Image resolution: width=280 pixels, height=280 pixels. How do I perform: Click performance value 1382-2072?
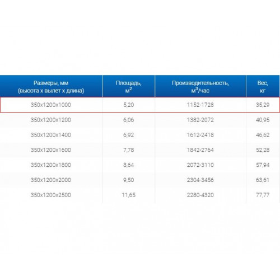[x=200, y=120]
